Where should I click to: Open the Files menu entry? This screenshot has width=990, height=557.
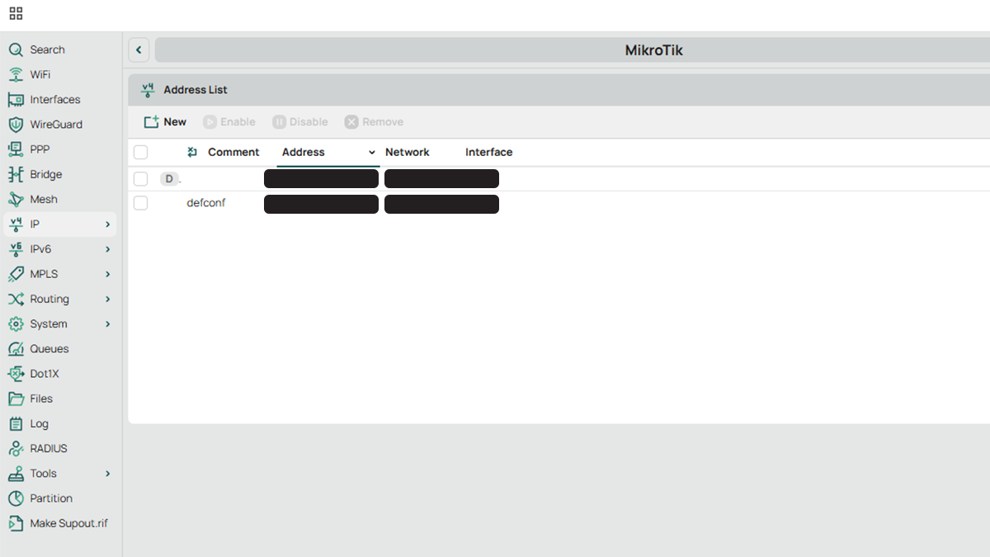[x=41, y=399]
